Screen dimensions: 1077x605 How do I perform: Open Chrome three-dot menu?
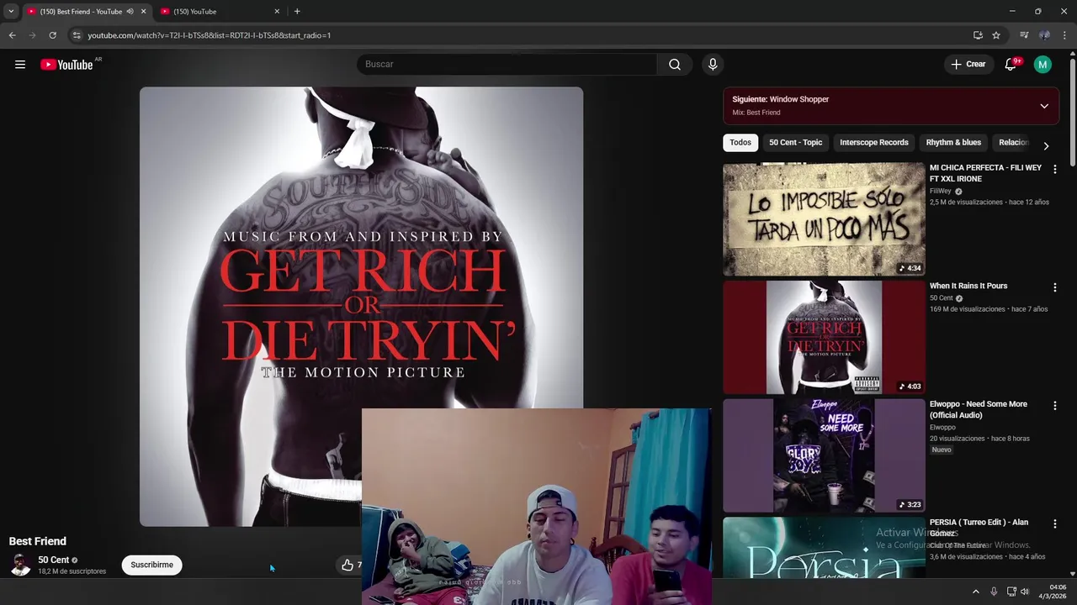click(1065, 35)
